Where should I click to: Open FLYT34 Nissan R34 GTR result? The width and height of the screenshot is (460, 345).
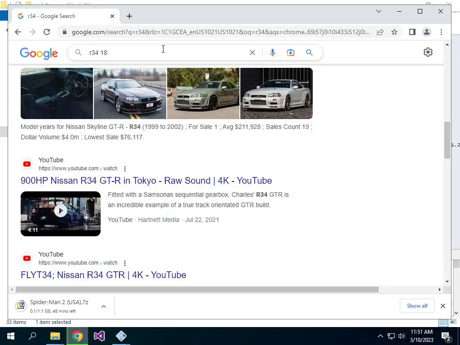[x=103, y=275]
